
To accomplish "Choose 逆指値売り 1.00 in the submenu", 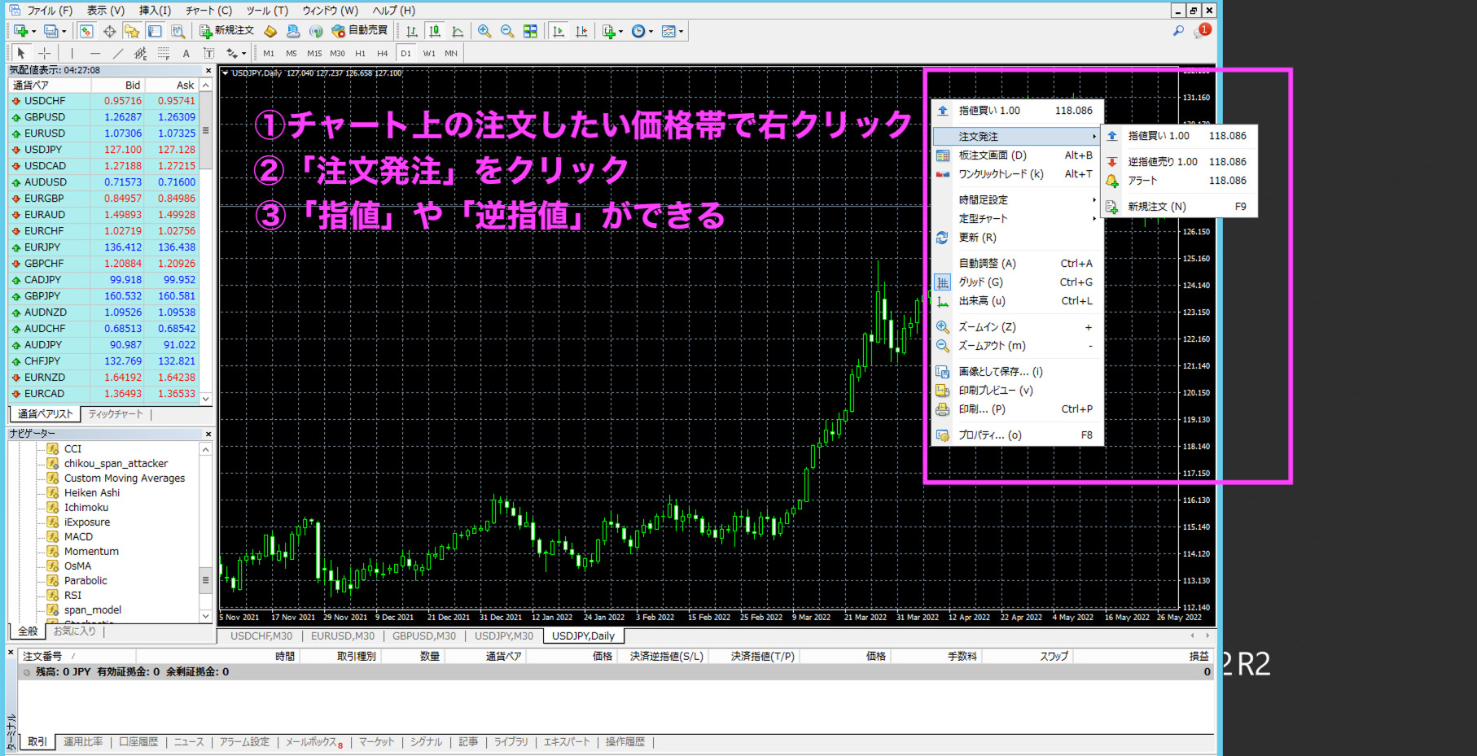I will click(1162, 162).
